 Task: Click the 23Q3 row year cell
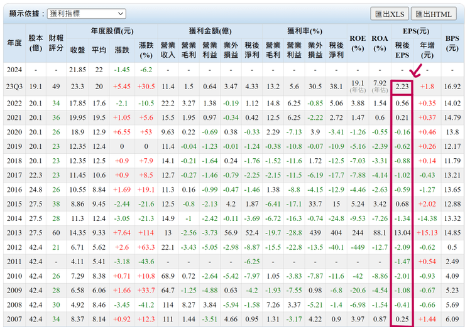(x=14, y=87)
